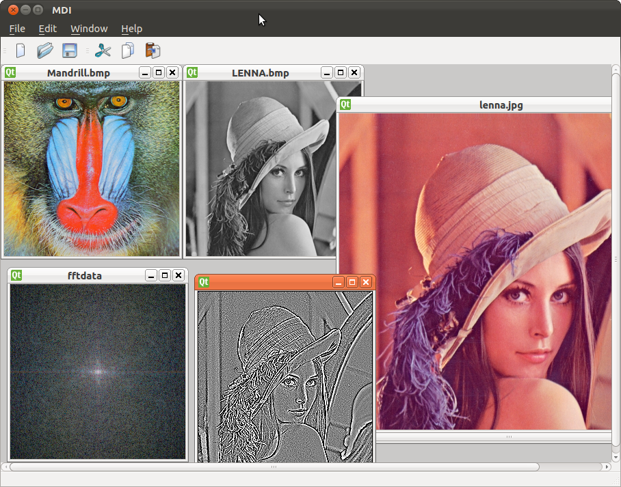Image resolution: width=621 pixels, height=487 pixels.
Task: Select the color lenna.jpg image
Action: pyautogui.click(x=475, y=271)
